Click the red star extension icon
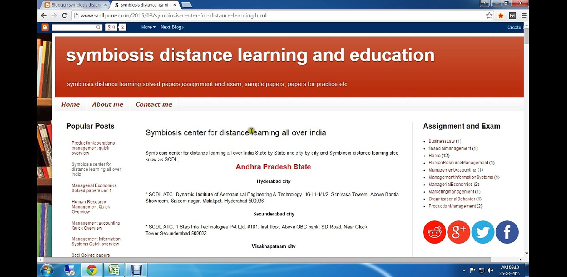Image resolution: width=567 pixels, height=277 pixels. [501, 15]
